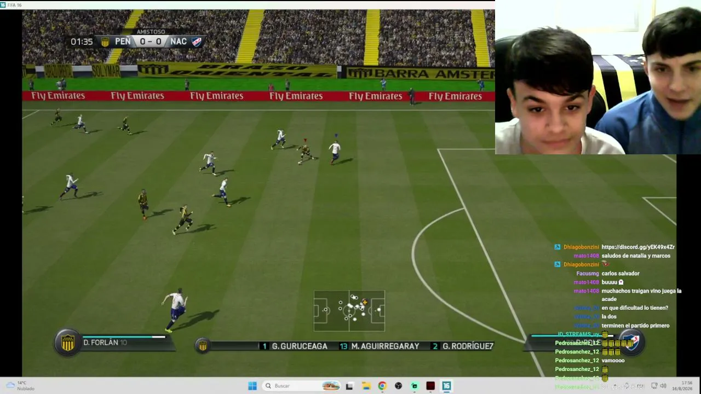The image size is (701, 394).
Task: Launch Google Chrome from the taskbar
Action: 382,386
